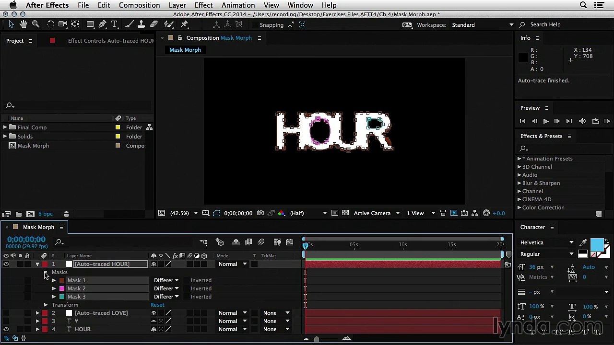Start RAM preview
Viewport: 614px width, 345px height.
607,121
